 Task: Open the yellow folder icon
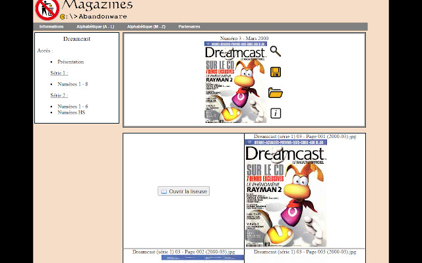tap(276, 93)
